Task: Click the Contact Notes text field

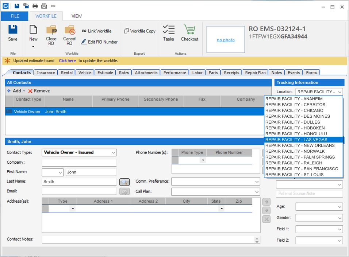Action: (x=148, y=240)
